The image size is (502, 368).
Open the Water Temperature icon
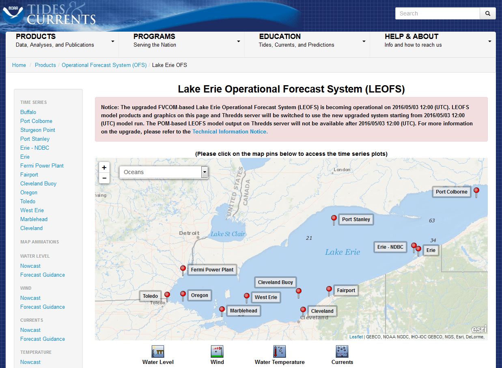pyautogui.click(x=280, y=351)
